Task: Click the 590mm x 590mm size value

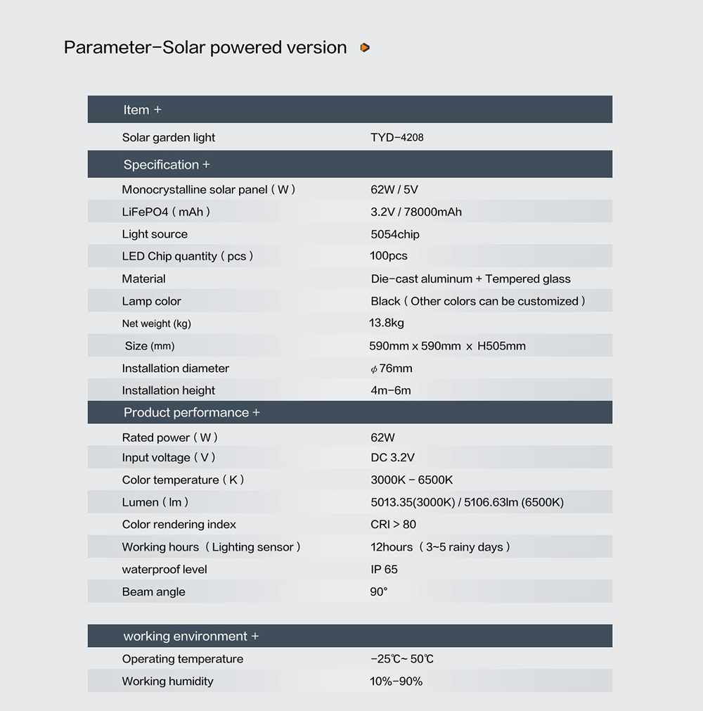Action: click(x=447, y=346)
